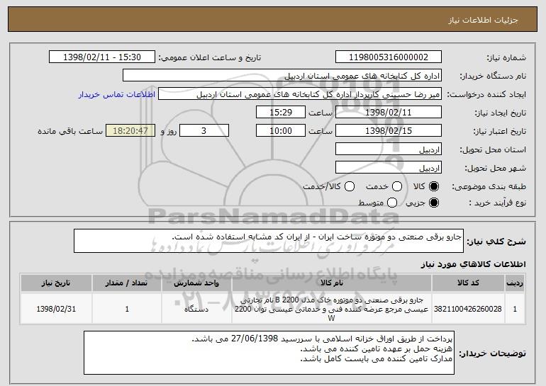Click the نام کالا column header
Screen dimensions: 546x386
tap(332, 283)
